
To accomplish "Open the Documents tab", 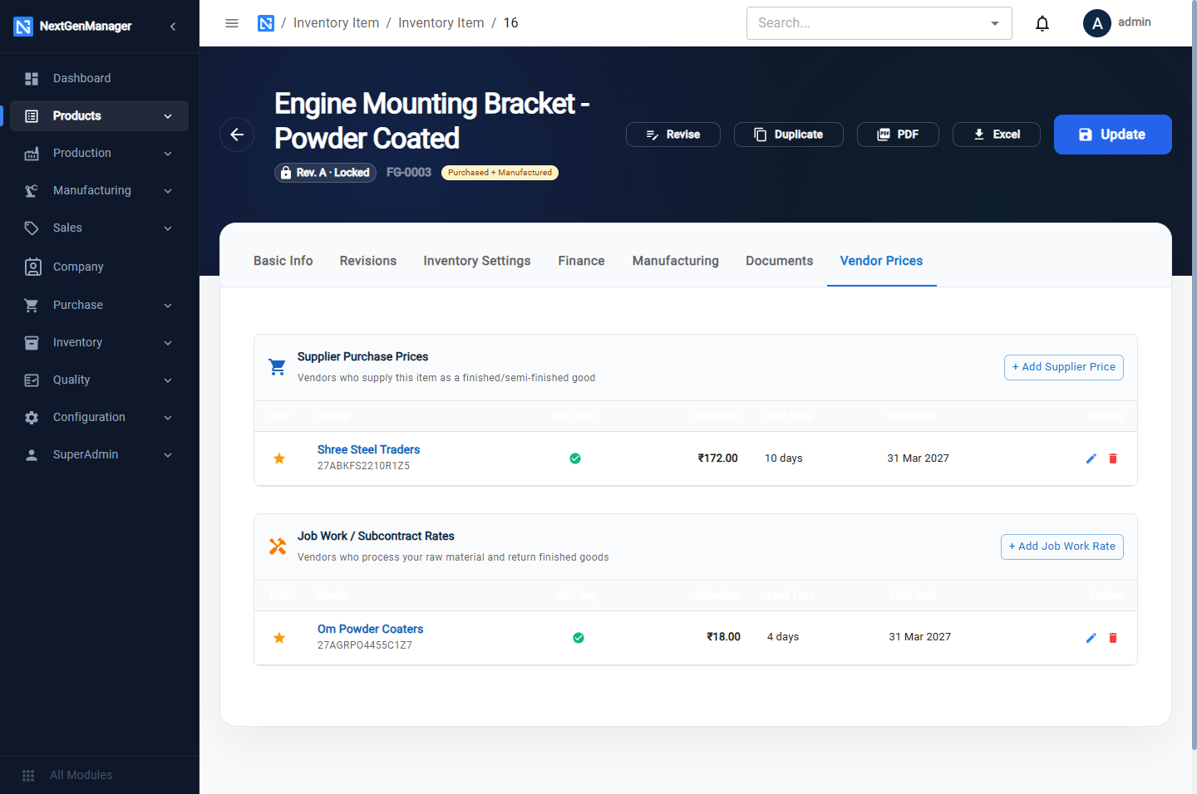I will 779,261.
